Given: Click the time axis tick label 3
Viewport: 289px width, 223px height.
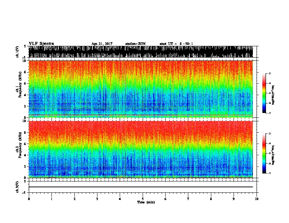Looking at the screenshot, I should click(x=97, y=199).
